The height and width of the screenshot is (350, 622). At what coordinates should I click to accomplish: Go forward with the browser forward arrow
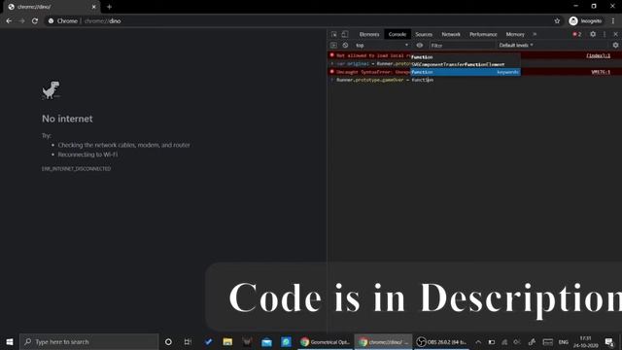[21, 21]
